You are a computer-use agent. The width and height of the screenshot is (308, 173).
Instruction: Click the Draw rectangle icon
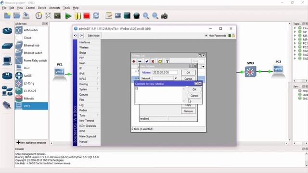click(x=127, y=16)
